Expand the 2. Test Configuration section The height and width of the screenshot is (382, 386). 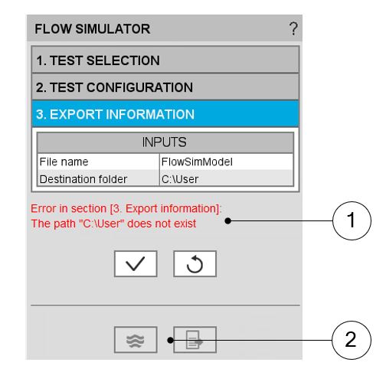coord(165,87)
